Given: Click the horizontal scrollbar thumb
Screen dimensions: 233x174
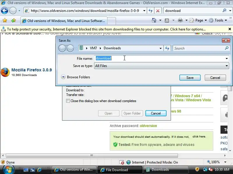Looking at the screenshot, I should 92,155.
